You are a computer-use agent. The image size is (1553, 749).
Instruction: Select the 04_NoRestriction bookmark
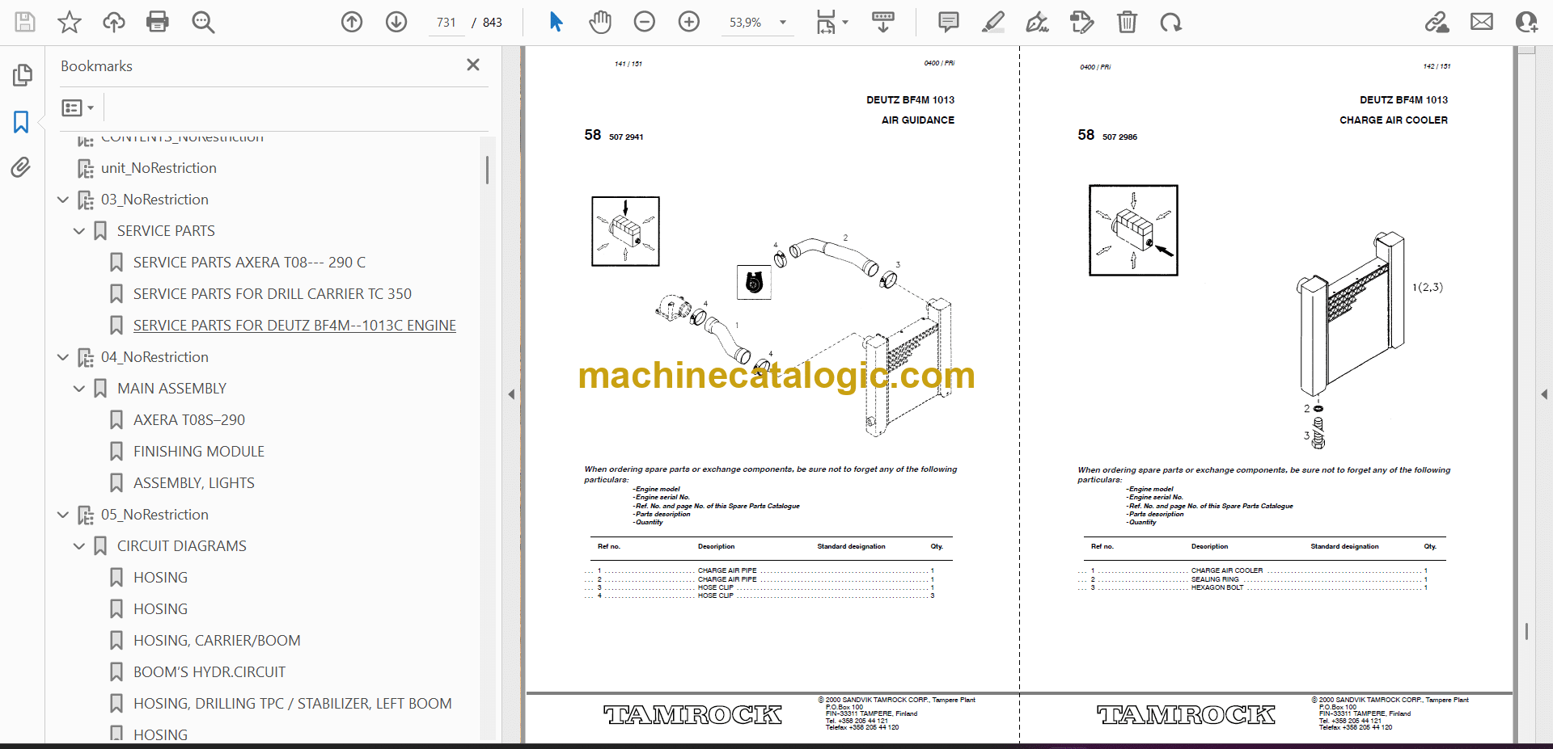pyautogui.click(x=154, y=357)
